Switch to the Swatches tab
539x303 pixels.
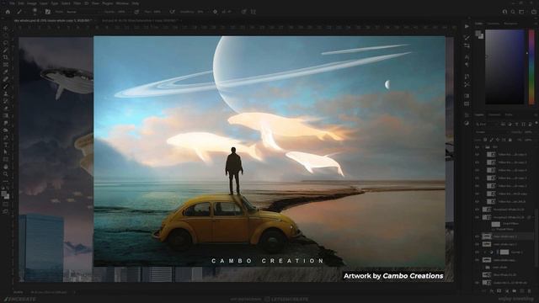[494, 24]
